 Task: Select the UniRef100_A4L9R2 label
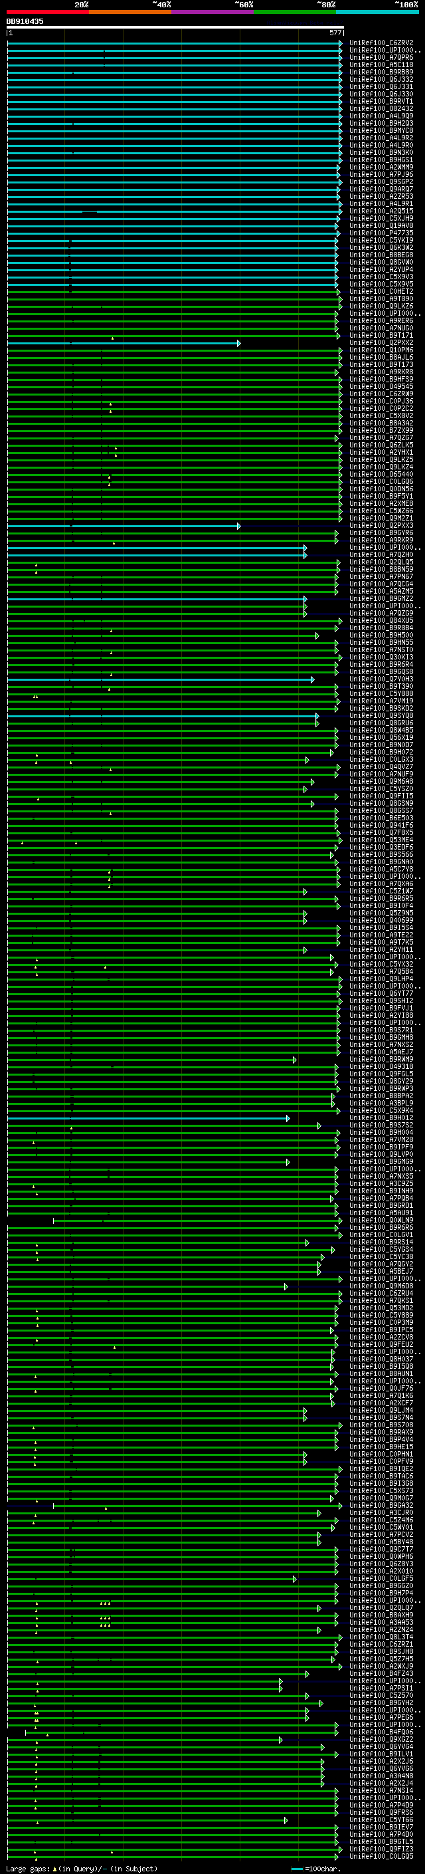click(x=381, y=138)
